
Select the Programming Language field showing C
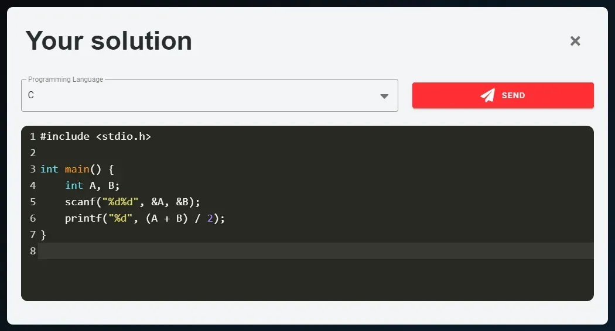point(210,95)
